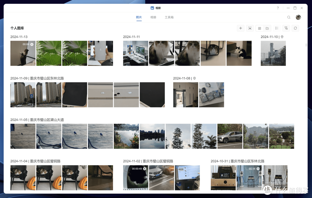312x198 pixels.
Task: Click the 2024-11-09 重庆市璧山区东林北路 header
Action: 37,79
